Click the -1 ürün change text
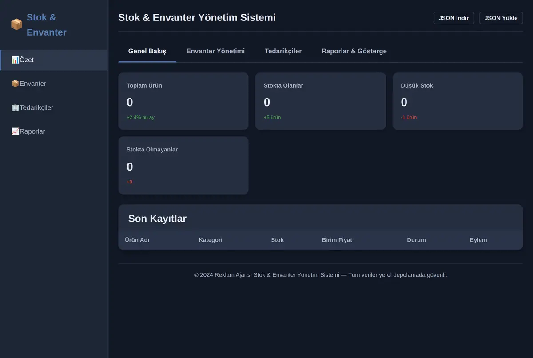The width and height of the screenshot is (533, 358). click(x=409, y=117)
